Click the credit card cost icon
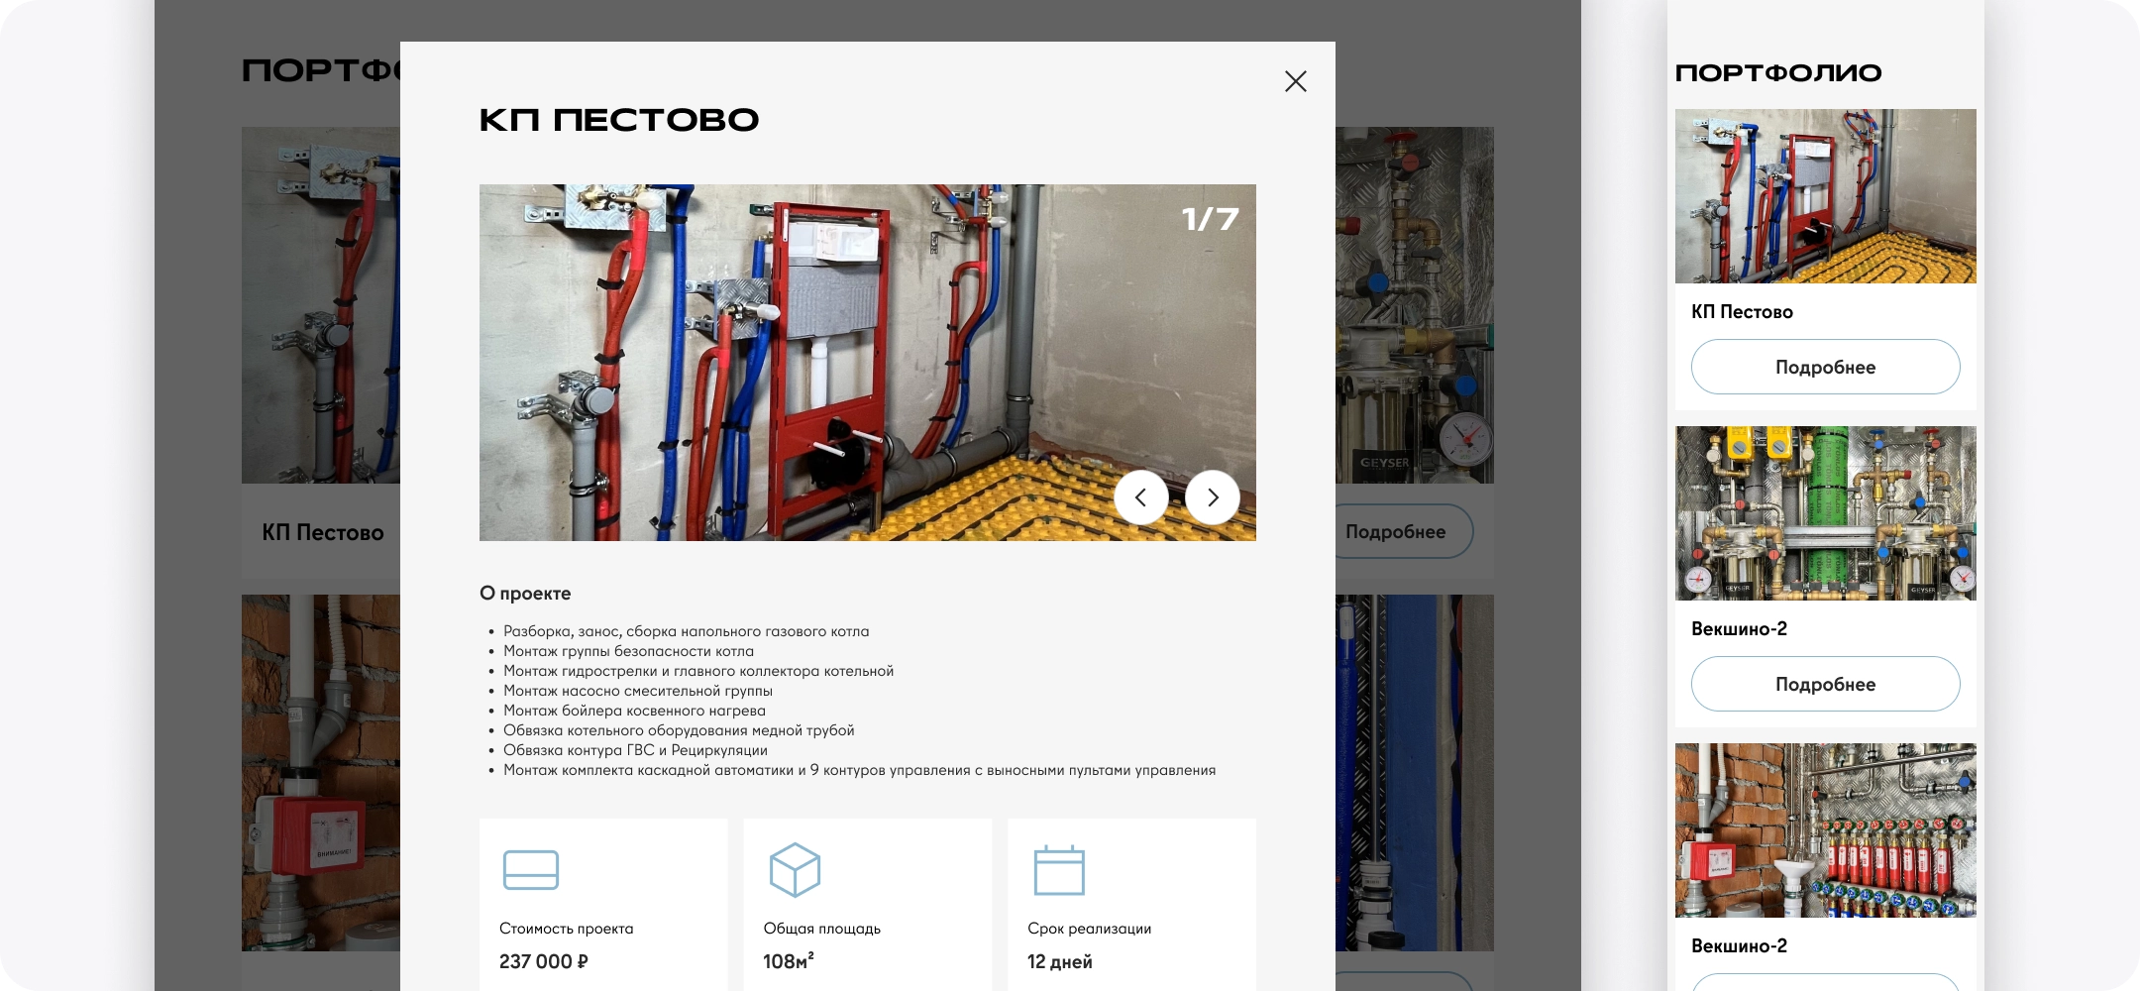The image size is (2140, 991). (x=531, y=870)
